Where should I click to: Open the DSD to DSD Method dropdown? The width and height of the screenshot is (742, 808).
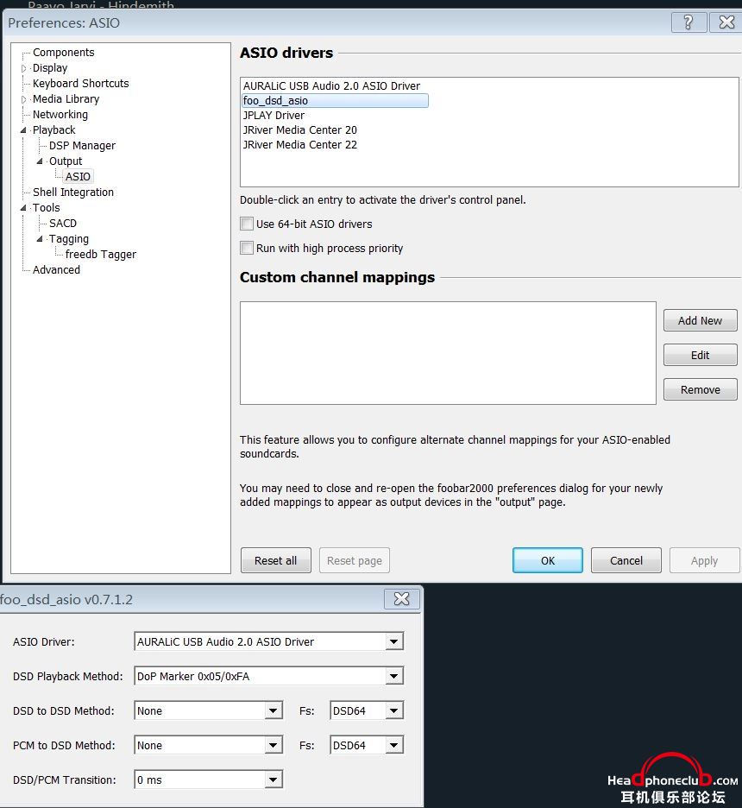(273, 710)
